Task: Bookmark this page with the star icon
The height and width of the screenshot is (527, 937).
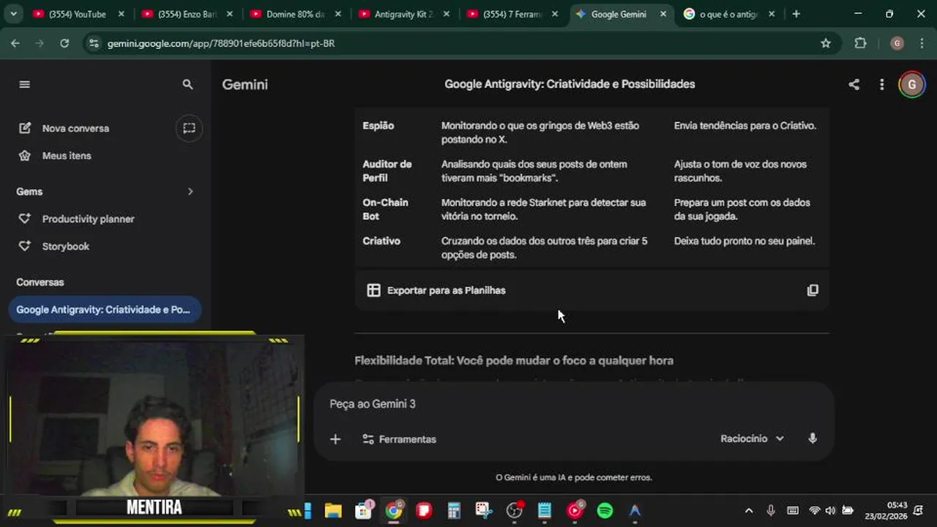Action: pos(826,43)
